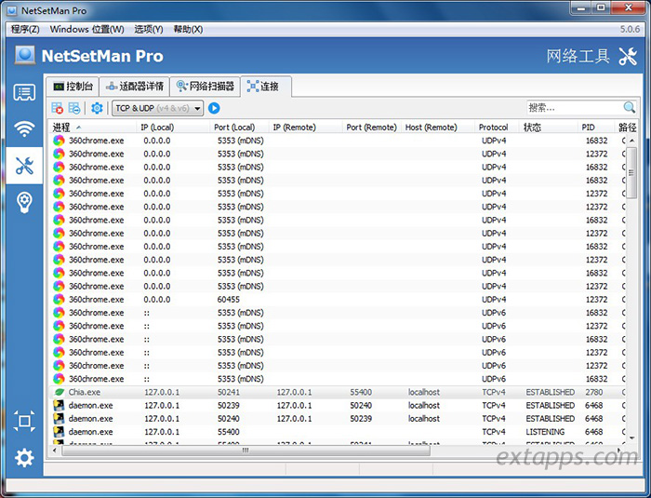Screen dimensions: 651x498
Task: Open the 选项(Y) menu
Action: pyautogui.click(x=148, y=29)
